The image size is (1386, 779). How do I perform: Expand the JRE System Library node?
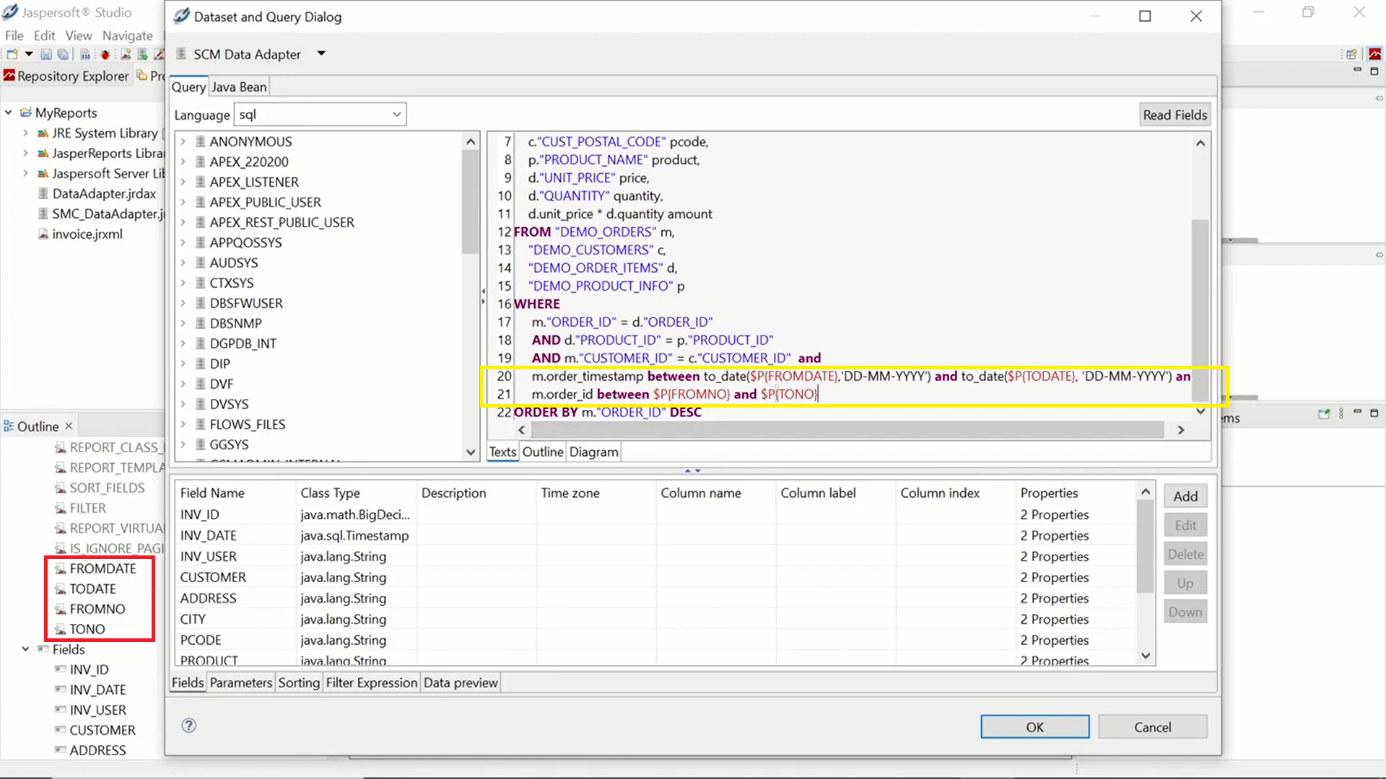[x=25, y=133]
